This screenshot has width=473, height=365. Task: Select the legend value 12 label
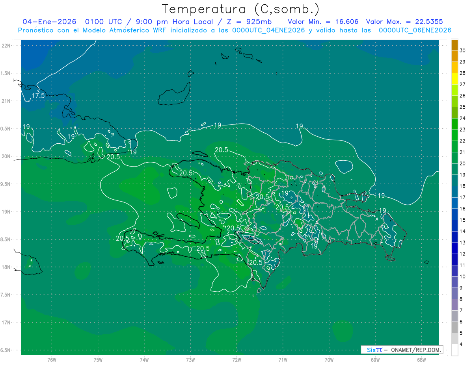coord(462,254)
